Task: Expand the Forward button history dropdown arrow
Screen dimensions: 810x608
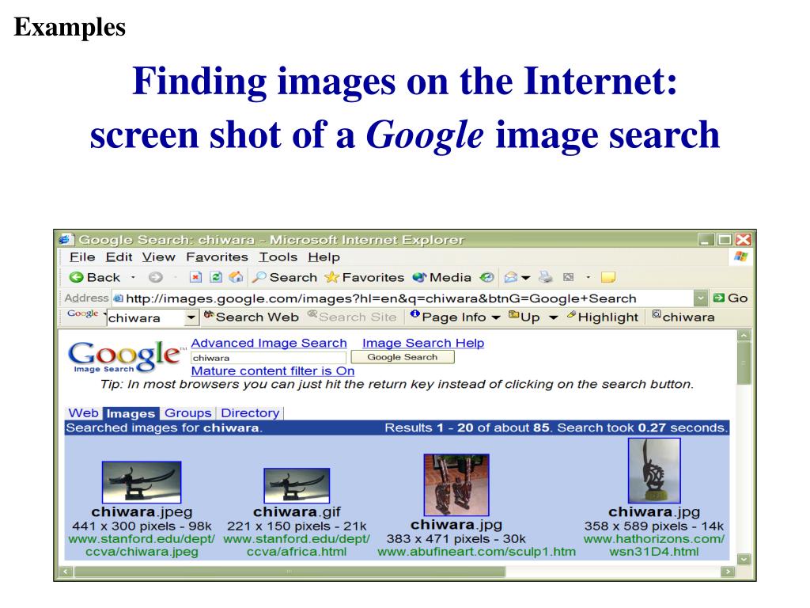Action: click(175, 278)
